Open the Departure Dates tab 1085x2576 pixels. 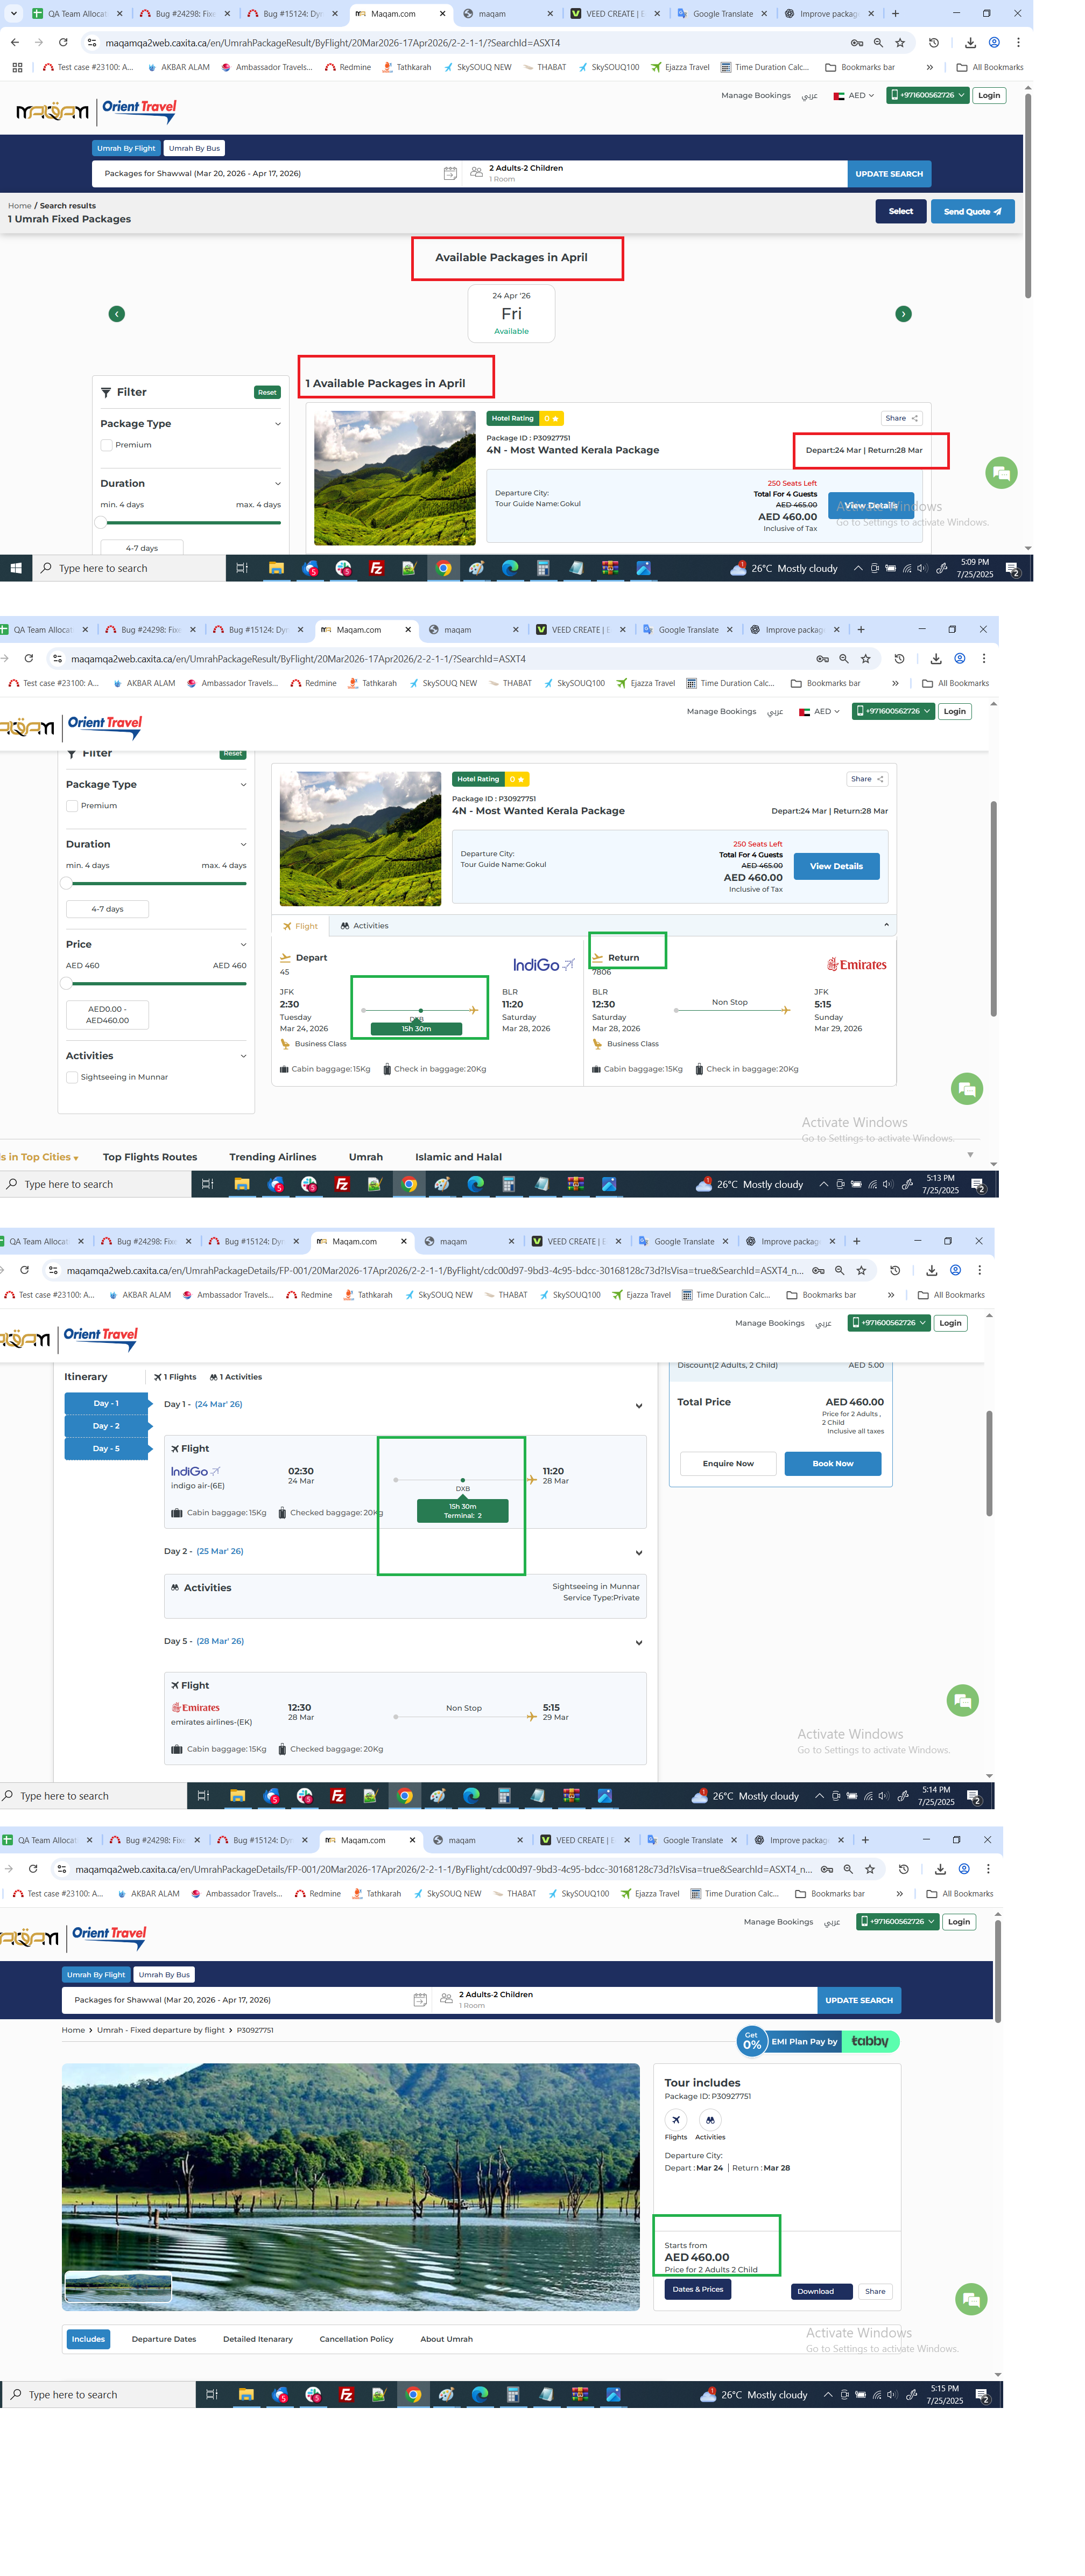coord(164,2339)
